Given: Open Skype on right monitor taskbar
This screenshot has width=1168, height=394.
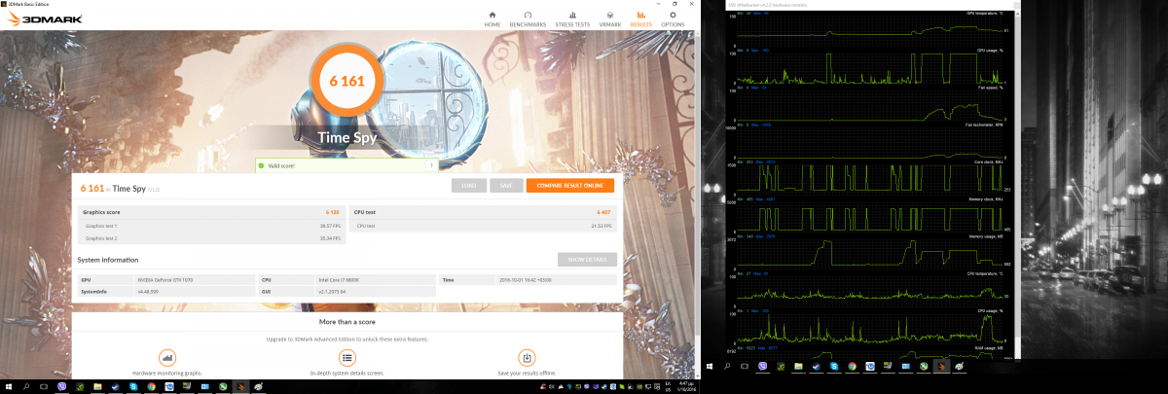Looking at the screenshot, I should [834, 367].
